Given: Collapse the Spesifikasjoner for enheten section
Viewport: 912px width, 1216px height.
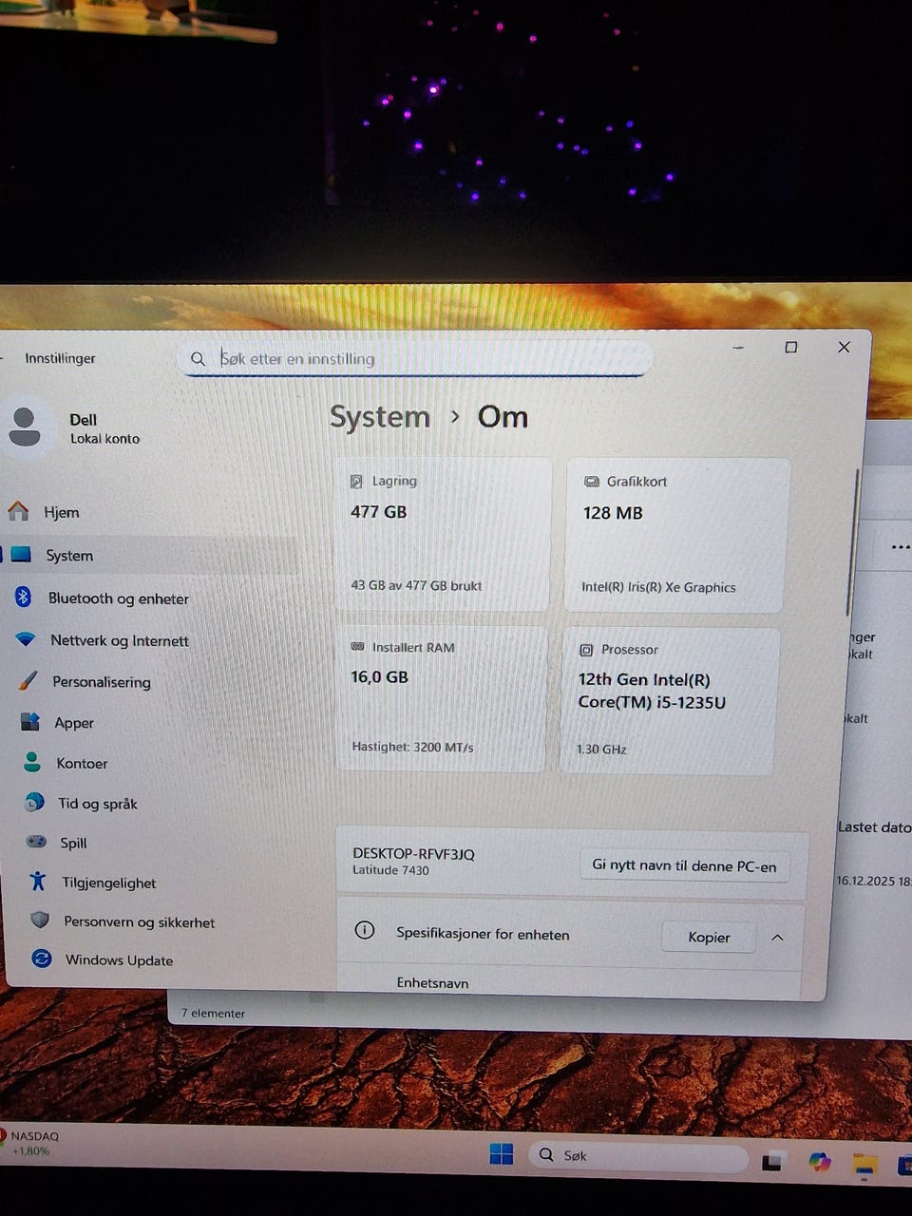Looking at the screenshot, I should (777, 938).
